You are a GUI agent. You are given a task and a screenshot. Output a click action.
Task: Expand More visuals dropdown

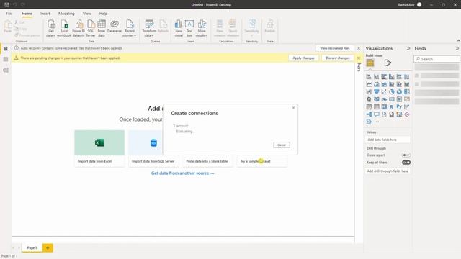click(x=202, y=29)
